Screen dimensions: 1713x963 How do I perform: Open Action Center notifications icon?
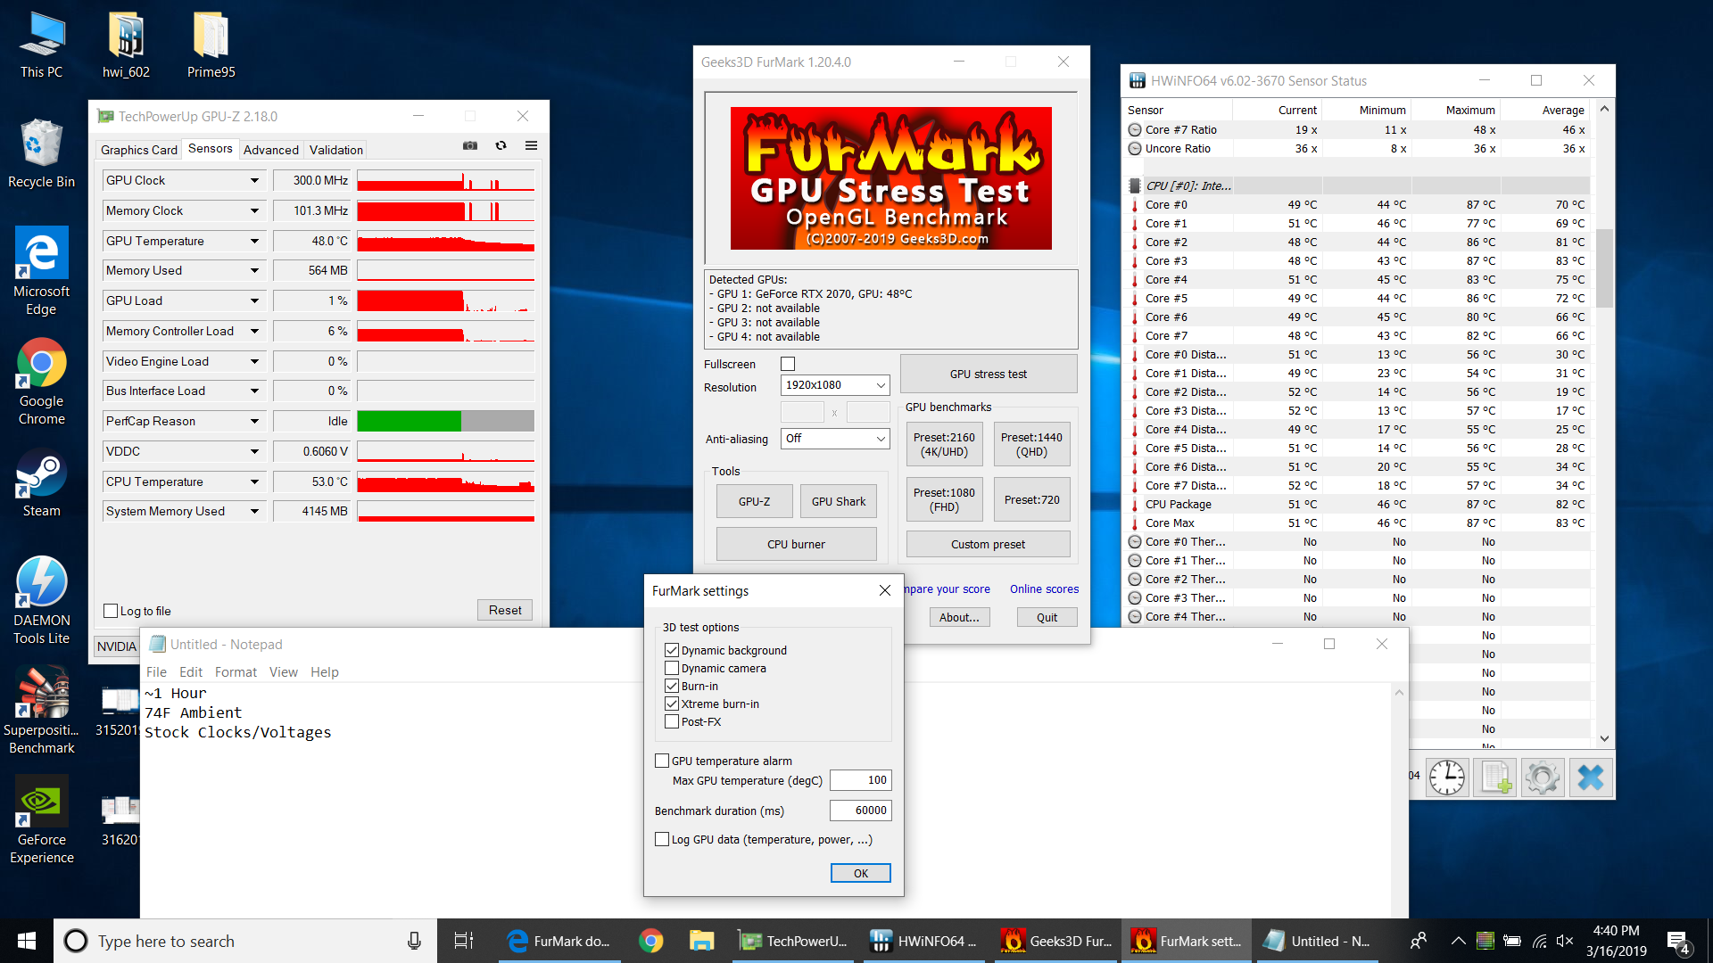tap(1677, 942)
